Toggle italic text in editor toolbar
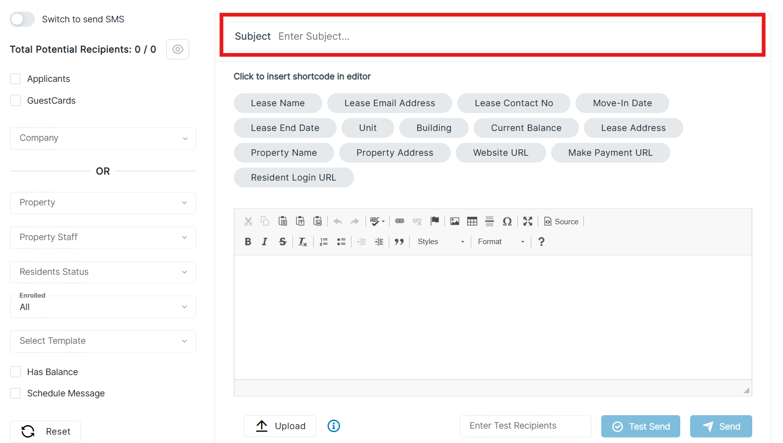The width and height of the screenshot is (783, 443). (x=265, y=242)
